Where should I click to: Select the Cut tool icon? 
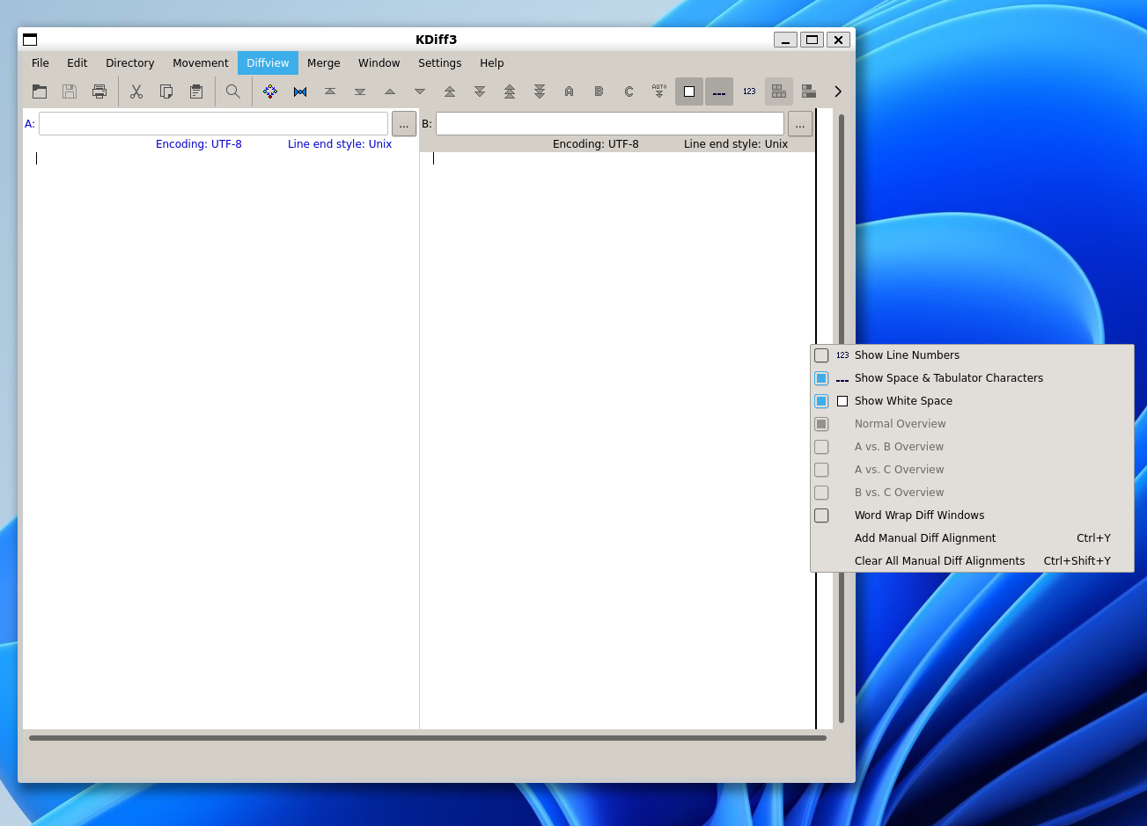coord(136,91)
